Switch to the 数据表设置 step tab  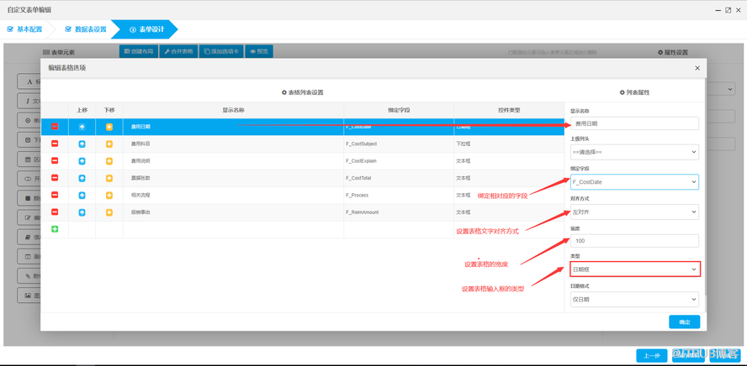click(86, 29)
